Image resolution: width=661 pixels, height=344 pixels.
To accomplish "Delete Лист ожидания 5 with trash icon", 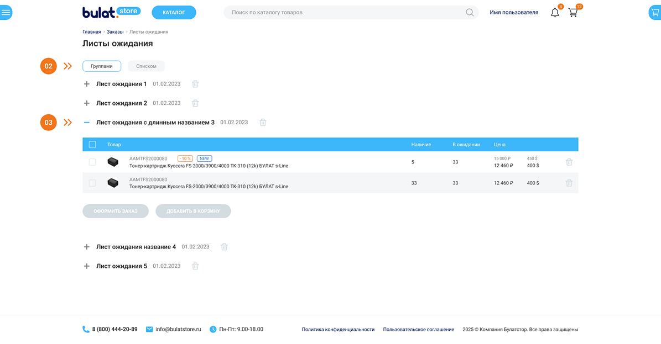I will point(195,266).
